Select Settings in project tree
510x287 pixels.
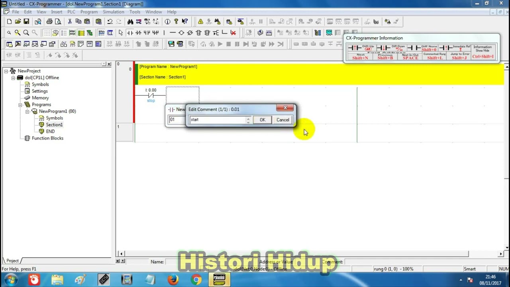coord(39,91)
